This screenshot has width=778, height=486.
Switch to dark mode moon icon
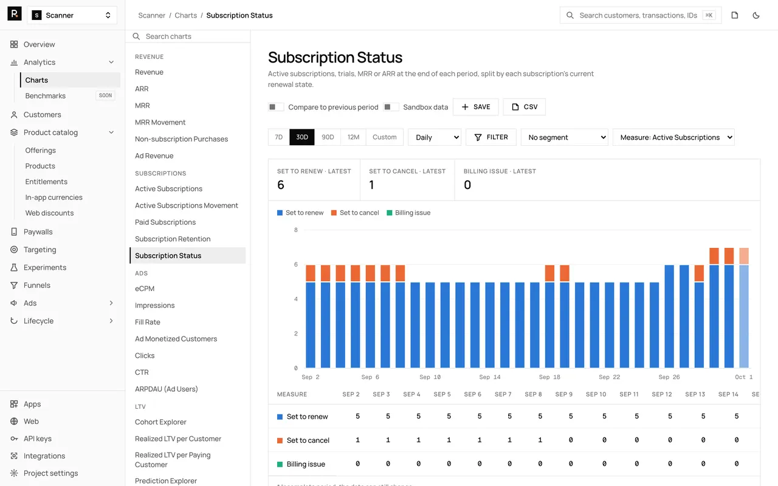pyautogui.click(x=756, y=15)
